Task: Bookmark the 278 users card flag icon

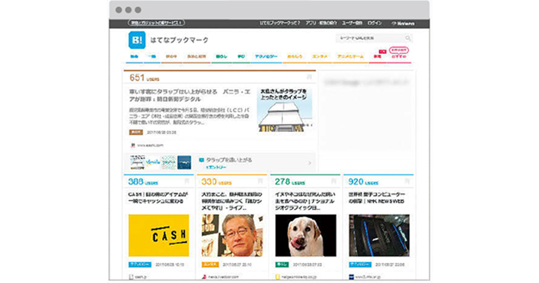Action: [x=333, y=181]
